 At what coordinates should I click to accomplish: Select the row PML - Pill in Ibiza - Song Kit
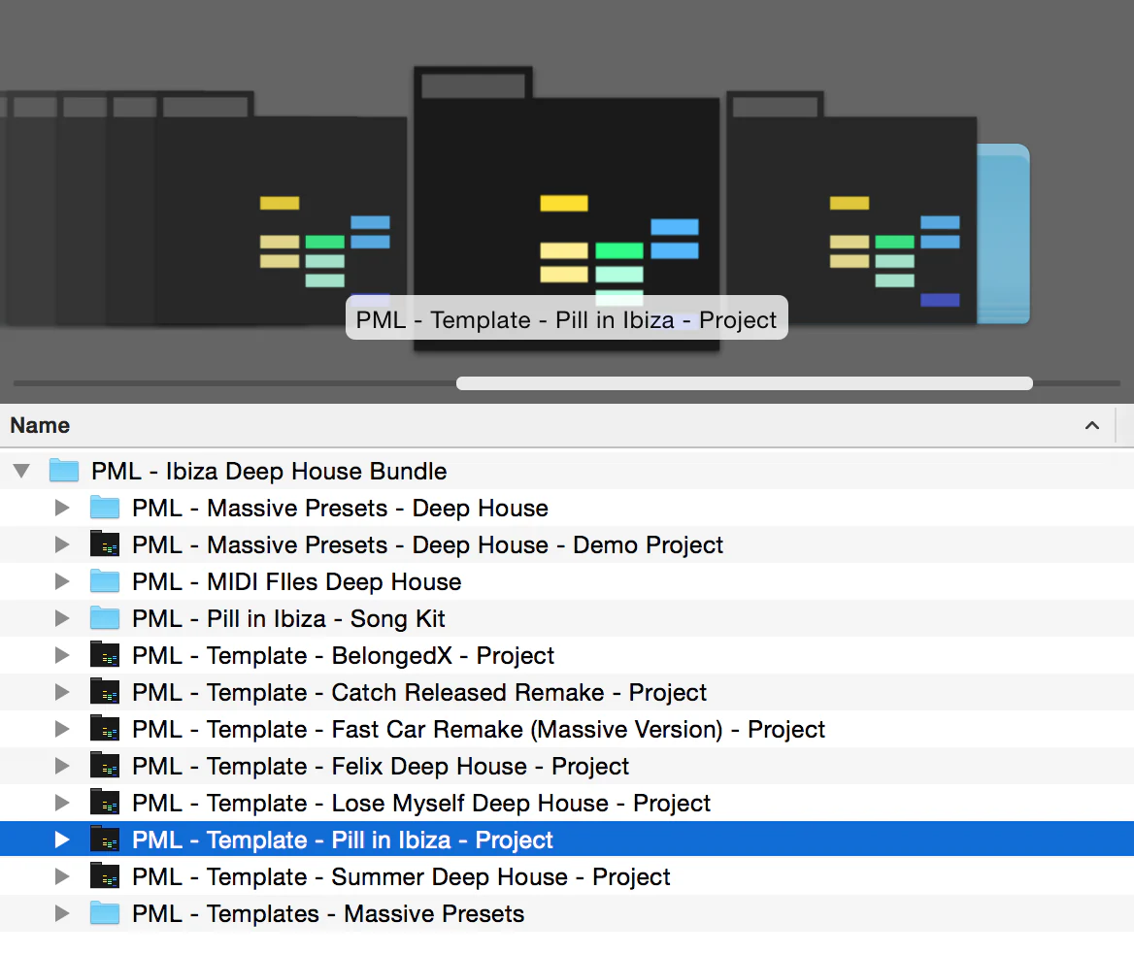point(567,619)
